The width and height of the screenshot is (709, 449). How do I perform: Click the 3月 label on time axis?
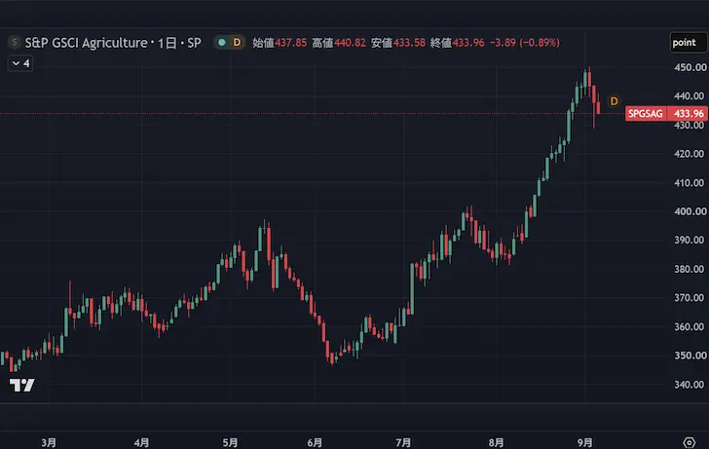(49, 442)
